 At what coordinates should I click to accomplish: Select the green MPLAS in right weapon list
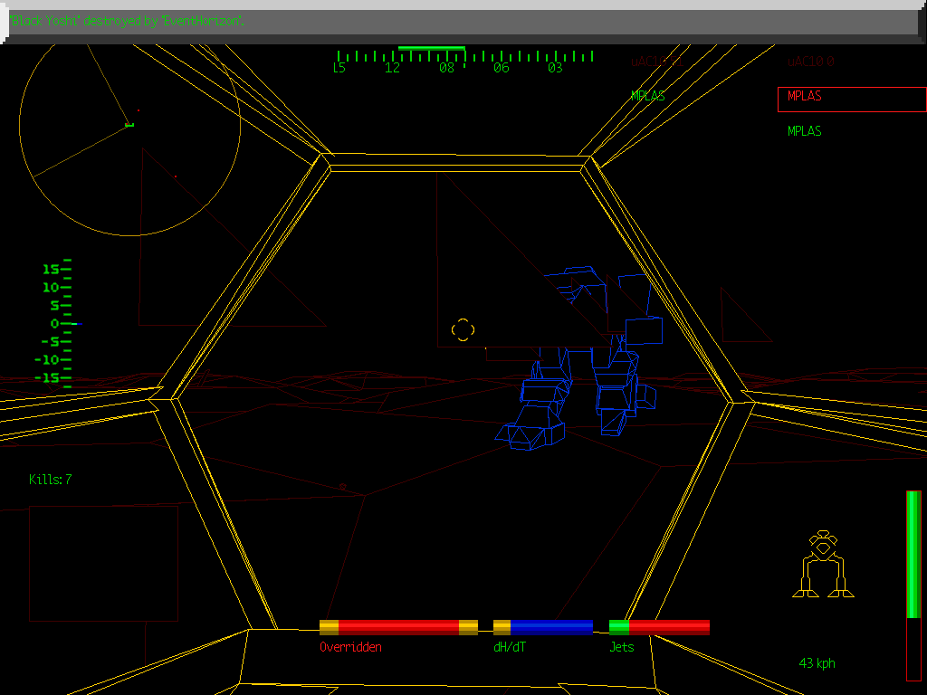click(805, 131)
